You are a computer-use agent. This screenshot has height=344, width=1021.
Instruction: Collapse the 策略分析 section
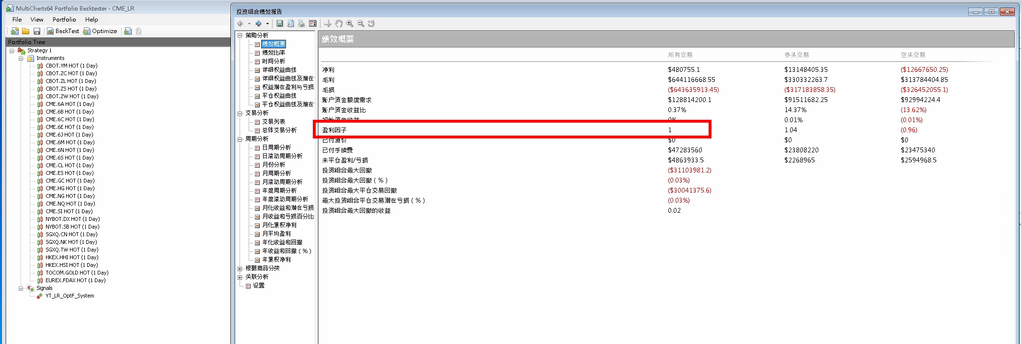coord(240,35)
